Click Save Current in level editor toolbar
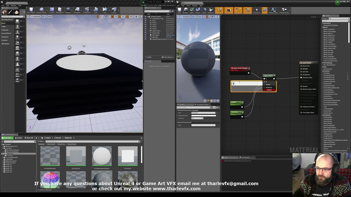Screen dimensions: 351x197 [x=31, y=10]
